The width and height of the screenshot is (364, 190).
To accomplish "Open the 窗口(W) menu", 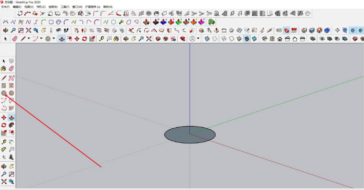I will (x=77, y=7).
